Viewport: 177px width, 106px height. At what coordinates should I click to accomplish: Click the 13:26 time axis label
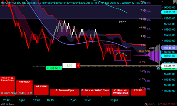[x=37, y=100]
